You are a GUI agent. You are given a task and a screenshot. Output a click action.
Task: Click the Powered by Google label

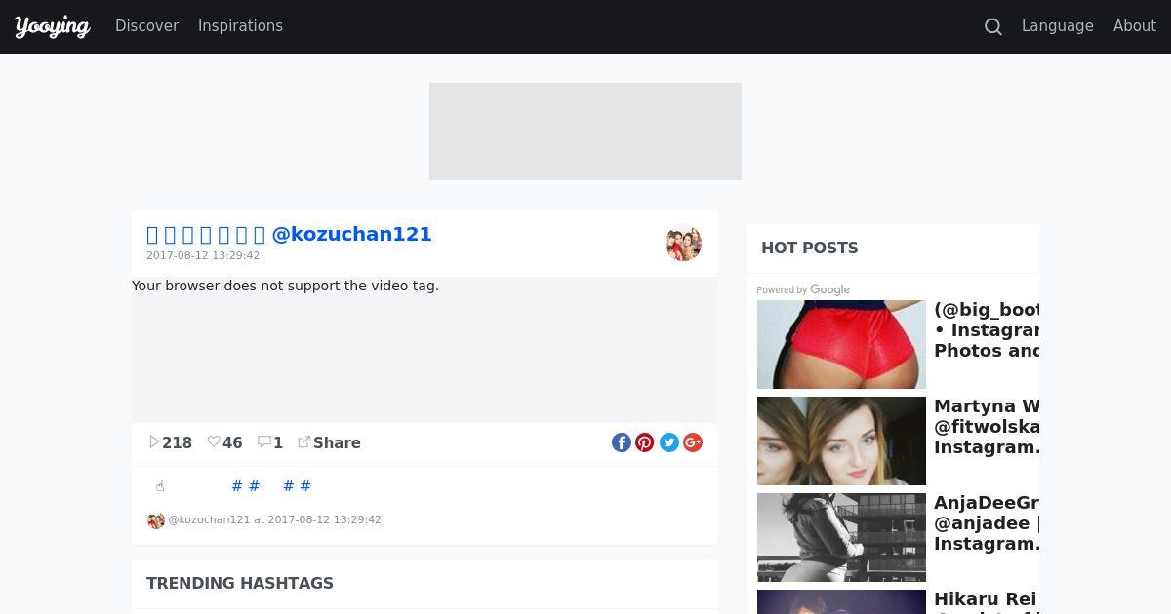pos(803,289)
